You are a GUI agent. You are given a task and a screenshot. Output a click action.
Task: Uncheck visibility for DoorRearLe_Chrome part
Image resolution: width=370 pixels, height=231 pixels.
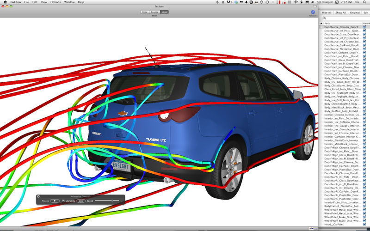pyautogui.click(x=364, y=27)
